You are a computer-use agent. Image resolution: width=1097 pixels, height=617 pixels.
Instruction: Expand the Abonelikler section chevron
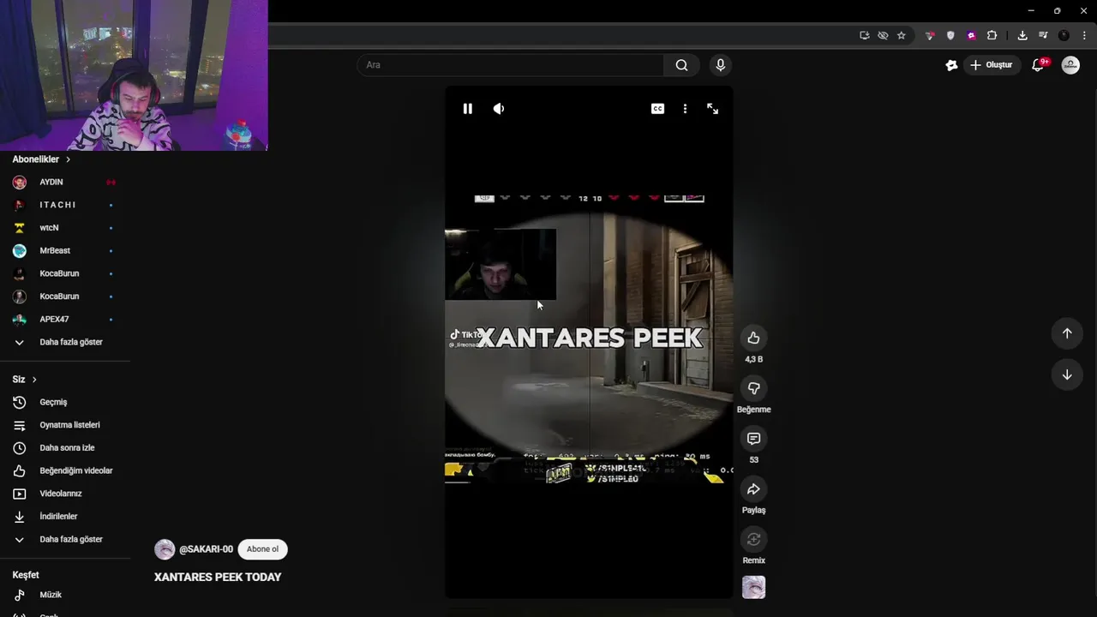(x=68, y=159)
